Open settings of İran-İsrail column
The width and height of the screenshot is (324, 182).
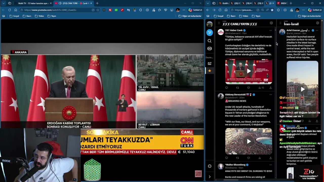318,23
